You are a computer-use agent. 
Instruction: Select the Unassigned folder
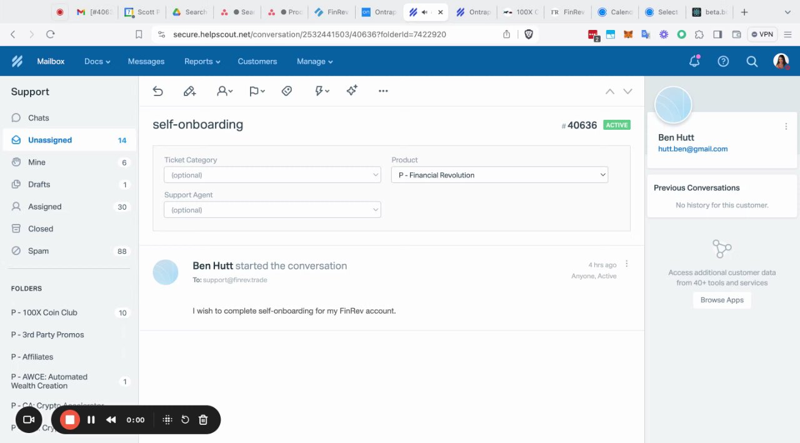tap(69, 140)
